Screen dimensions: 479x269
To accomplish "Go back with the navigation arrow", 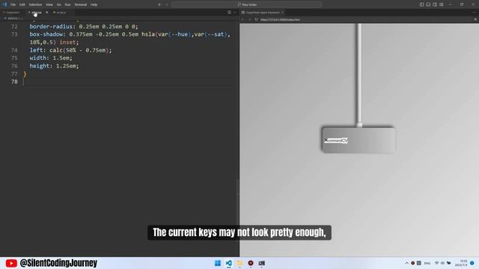I will 159,4.
